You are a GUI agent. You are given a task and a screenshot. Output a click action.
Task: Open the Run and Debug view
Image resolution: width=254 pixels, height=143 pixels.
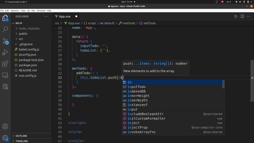point(5,52)
